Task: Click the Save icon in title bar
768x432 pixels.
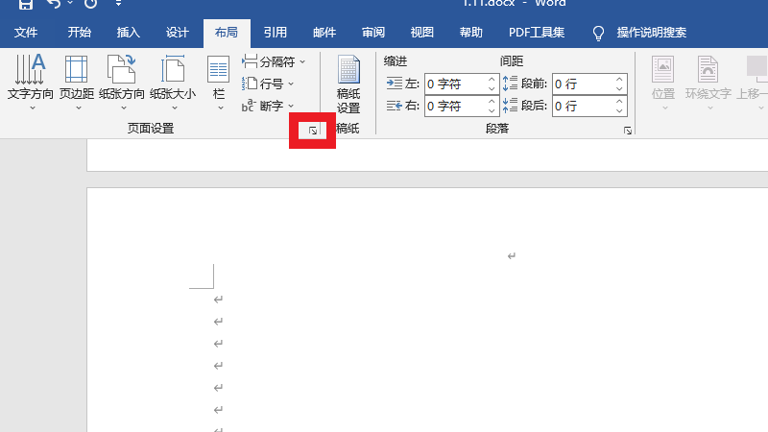Action: coord(26,5)
